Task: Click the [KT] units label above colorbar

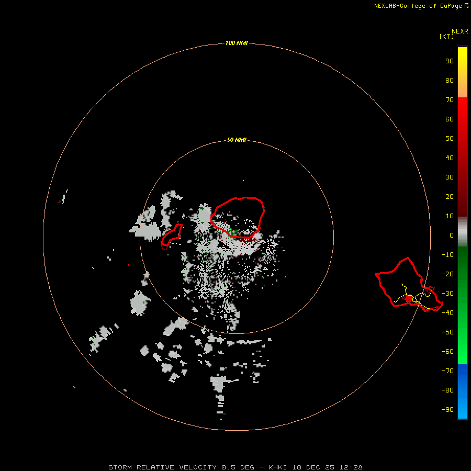Action: pyautogui.click(x=446, y=36)
